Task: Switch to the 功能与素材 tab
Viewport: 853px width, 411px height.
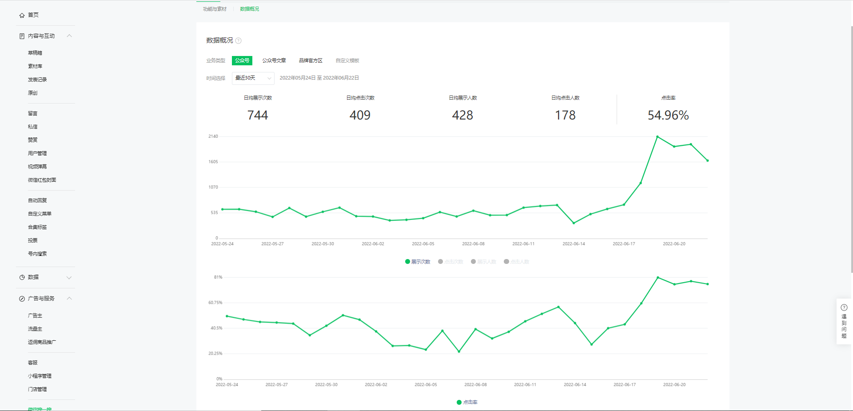Action: click(x=215, y=9)
